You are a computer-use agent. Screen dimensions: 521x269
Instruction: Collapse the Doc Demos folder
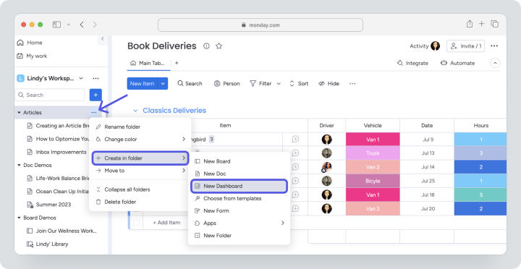19,165
